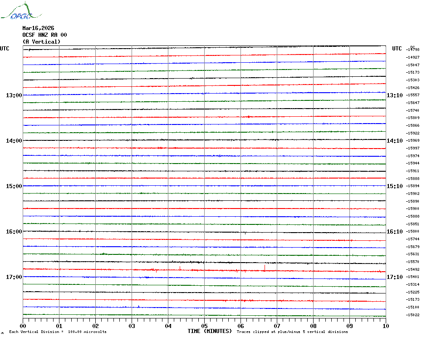The height and width of the screenshot is (338, 422).
Task: Click the 00 minute tick label
Action: click(23, 326)
